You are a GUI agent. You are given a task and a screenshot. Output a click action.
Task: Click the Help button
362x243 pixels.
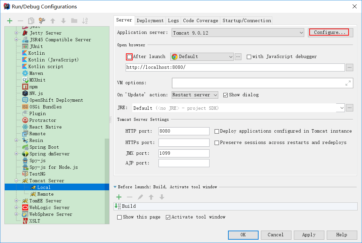tap(342, 235)
